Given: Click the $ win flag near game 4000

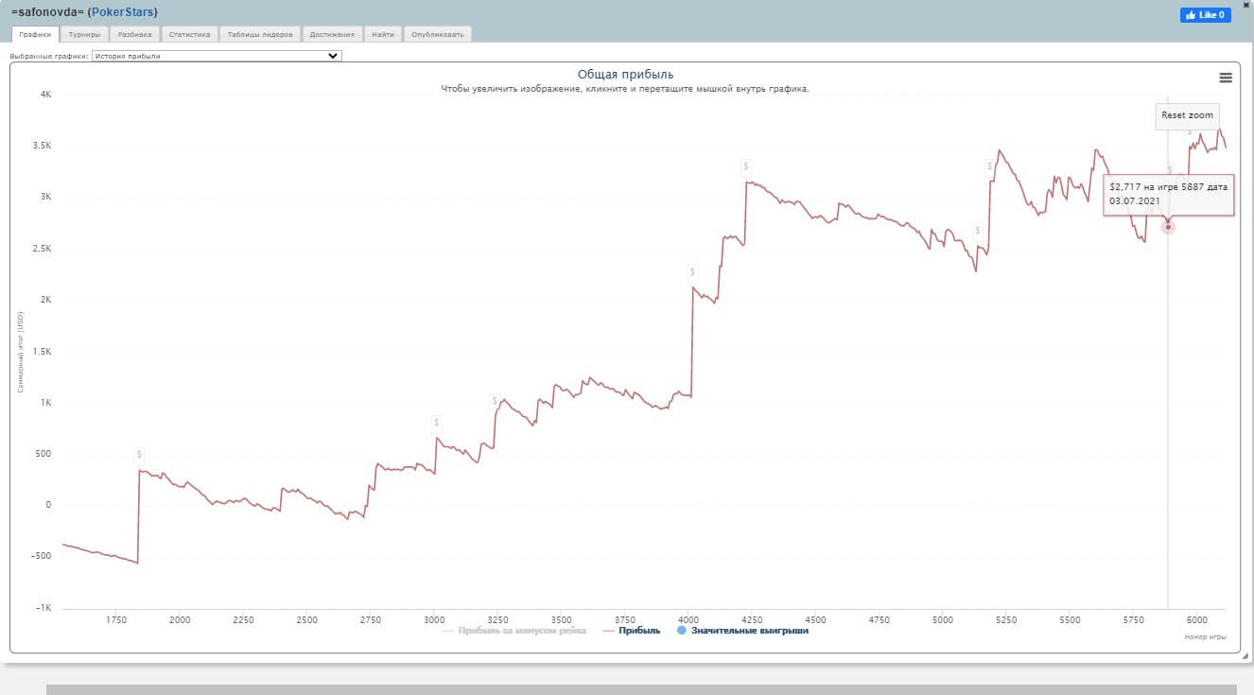Looking at the screenshot, I should pyautogui.click(x=692, y=272).
